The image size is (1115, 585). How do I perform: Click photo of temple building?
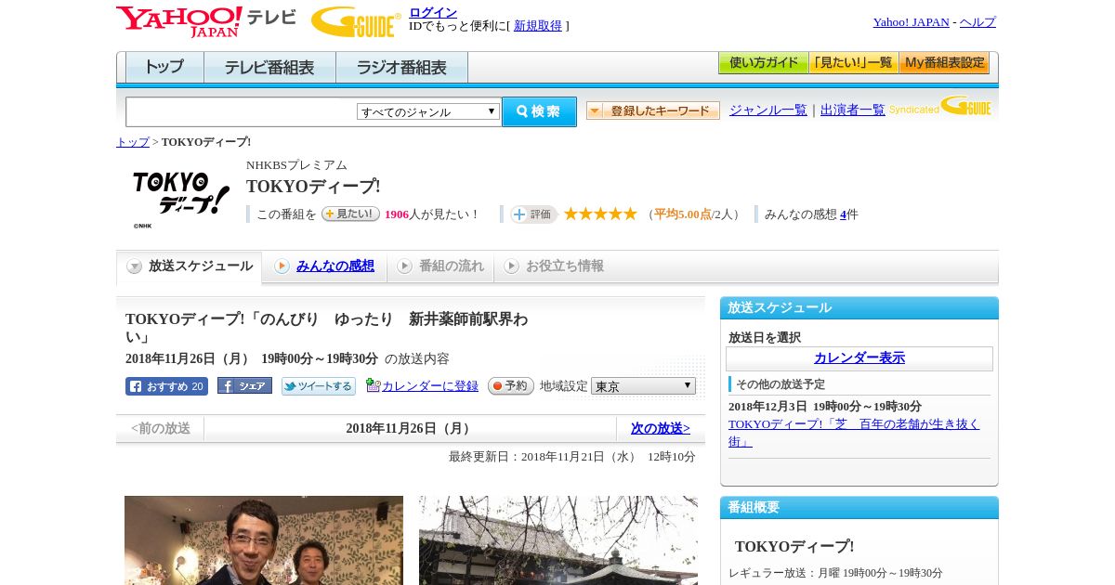pos(558,540)
